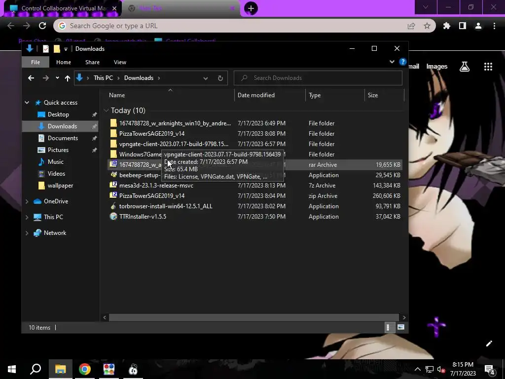This screenshot has width=505, height=379.
Task: Refresh the Downloads folder
Action: point(220,78)
